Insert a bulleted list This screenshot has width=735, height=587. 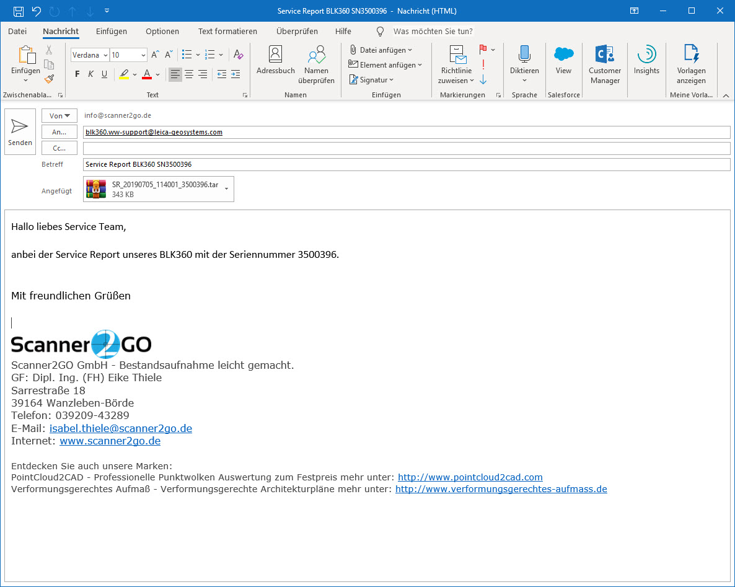(187, 55)
